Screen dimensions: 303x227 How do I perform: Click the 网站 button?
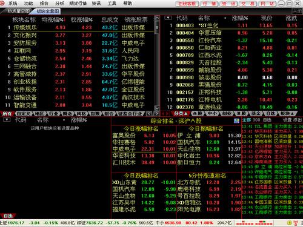click(267, 4)
